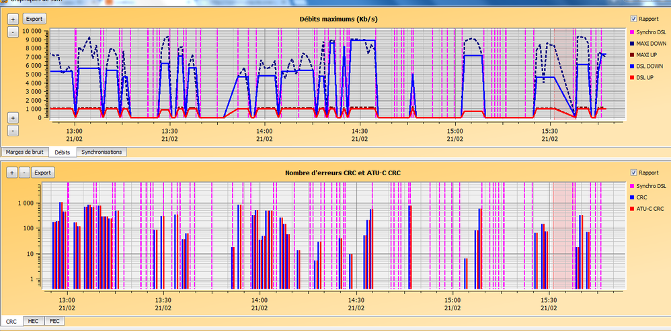
Task: Click the 1 000 label on CRC y-axis
Action: tap(25, 203)
